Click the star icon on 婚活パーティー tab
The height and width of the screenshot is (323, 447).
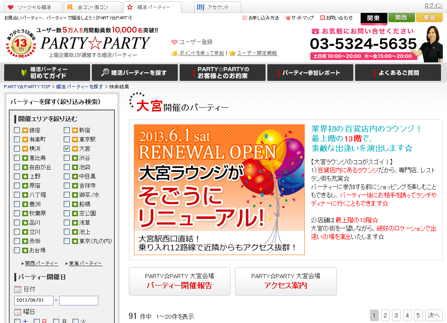coord(130,7)
